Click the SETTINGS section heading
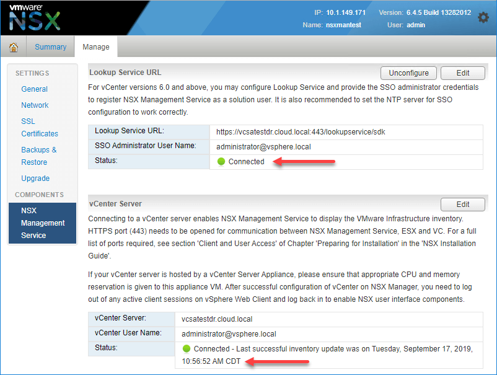Screen dimensions: 497x375 point(32,73)
